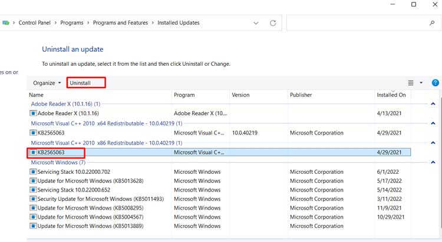Click the 5/17/2022 installed date

[389, 181]
